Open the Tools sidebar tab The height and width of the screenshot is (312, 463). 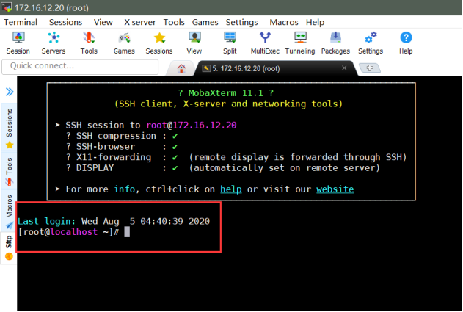[9, 171]
